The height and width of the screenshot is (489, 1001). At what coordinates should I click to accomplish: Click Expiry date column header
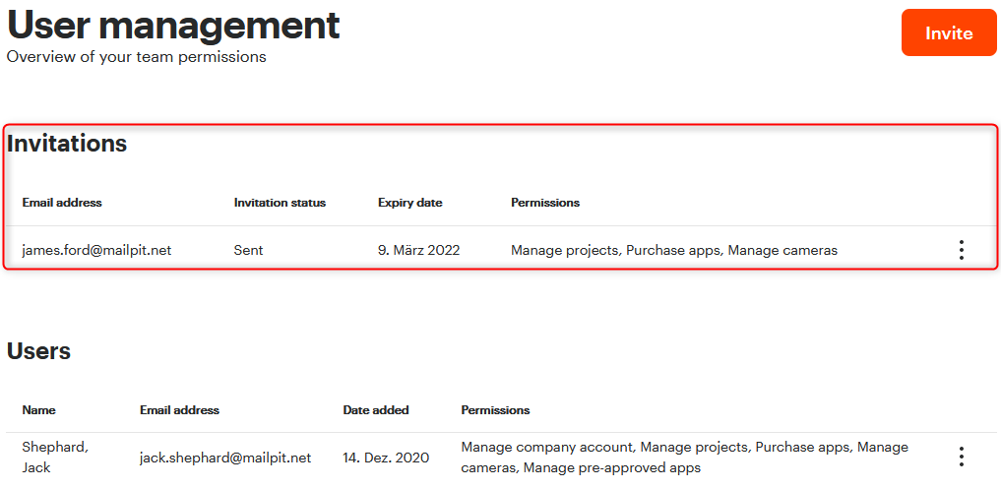click(409, 203)
